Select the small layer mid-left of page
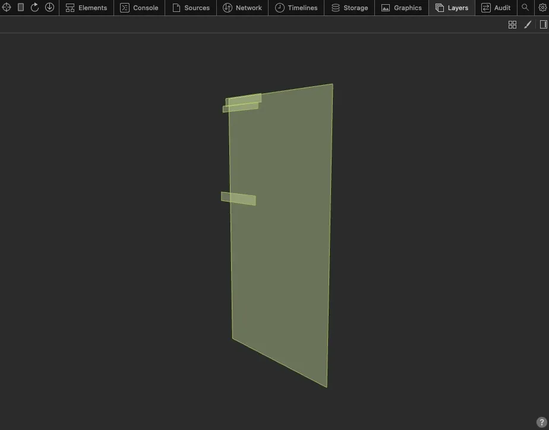The image size is (549, 430). click(x=238, y=199)
